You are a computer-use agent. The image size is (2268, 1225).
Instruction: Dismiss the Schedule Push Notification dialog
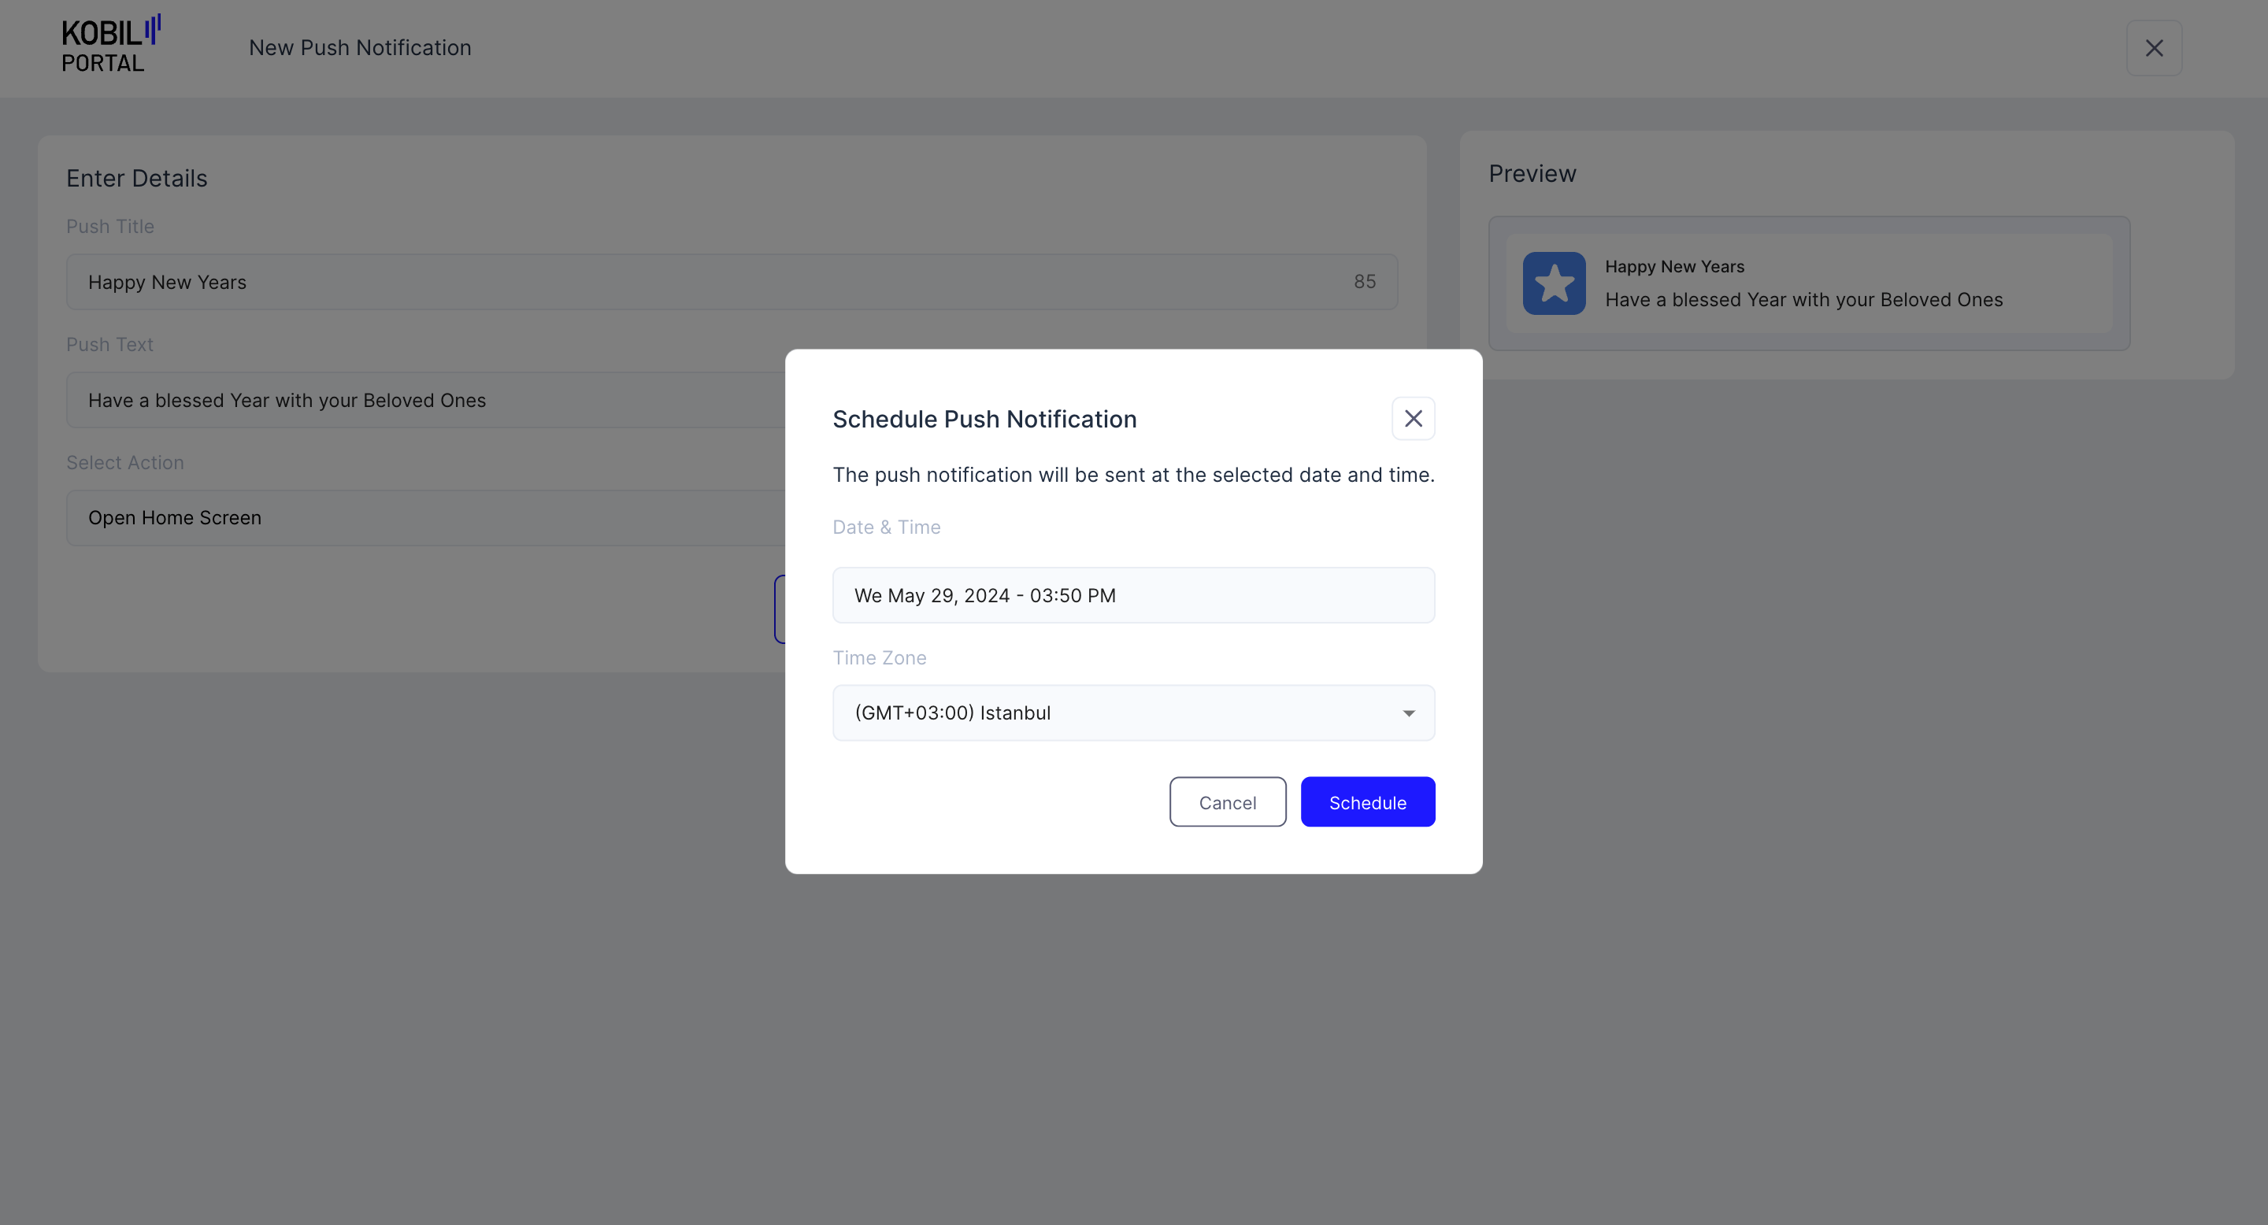coord(1413,418)
